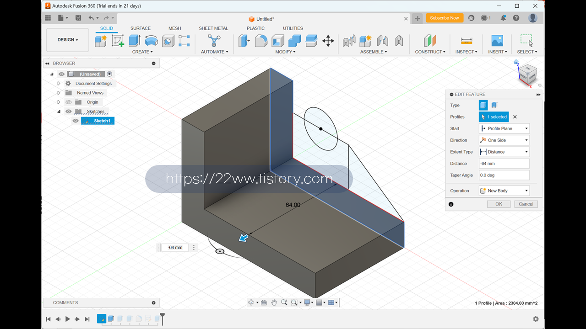The width and height of the screenshot is (586, 329).
Task: Click the Subscribe Now button
Action: [444, 18]
